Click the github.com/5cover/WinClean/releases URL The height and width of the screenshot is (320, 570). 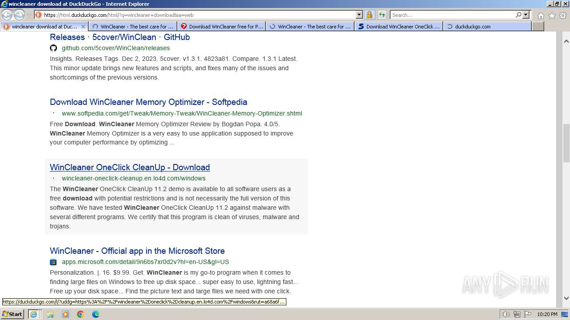116,48
